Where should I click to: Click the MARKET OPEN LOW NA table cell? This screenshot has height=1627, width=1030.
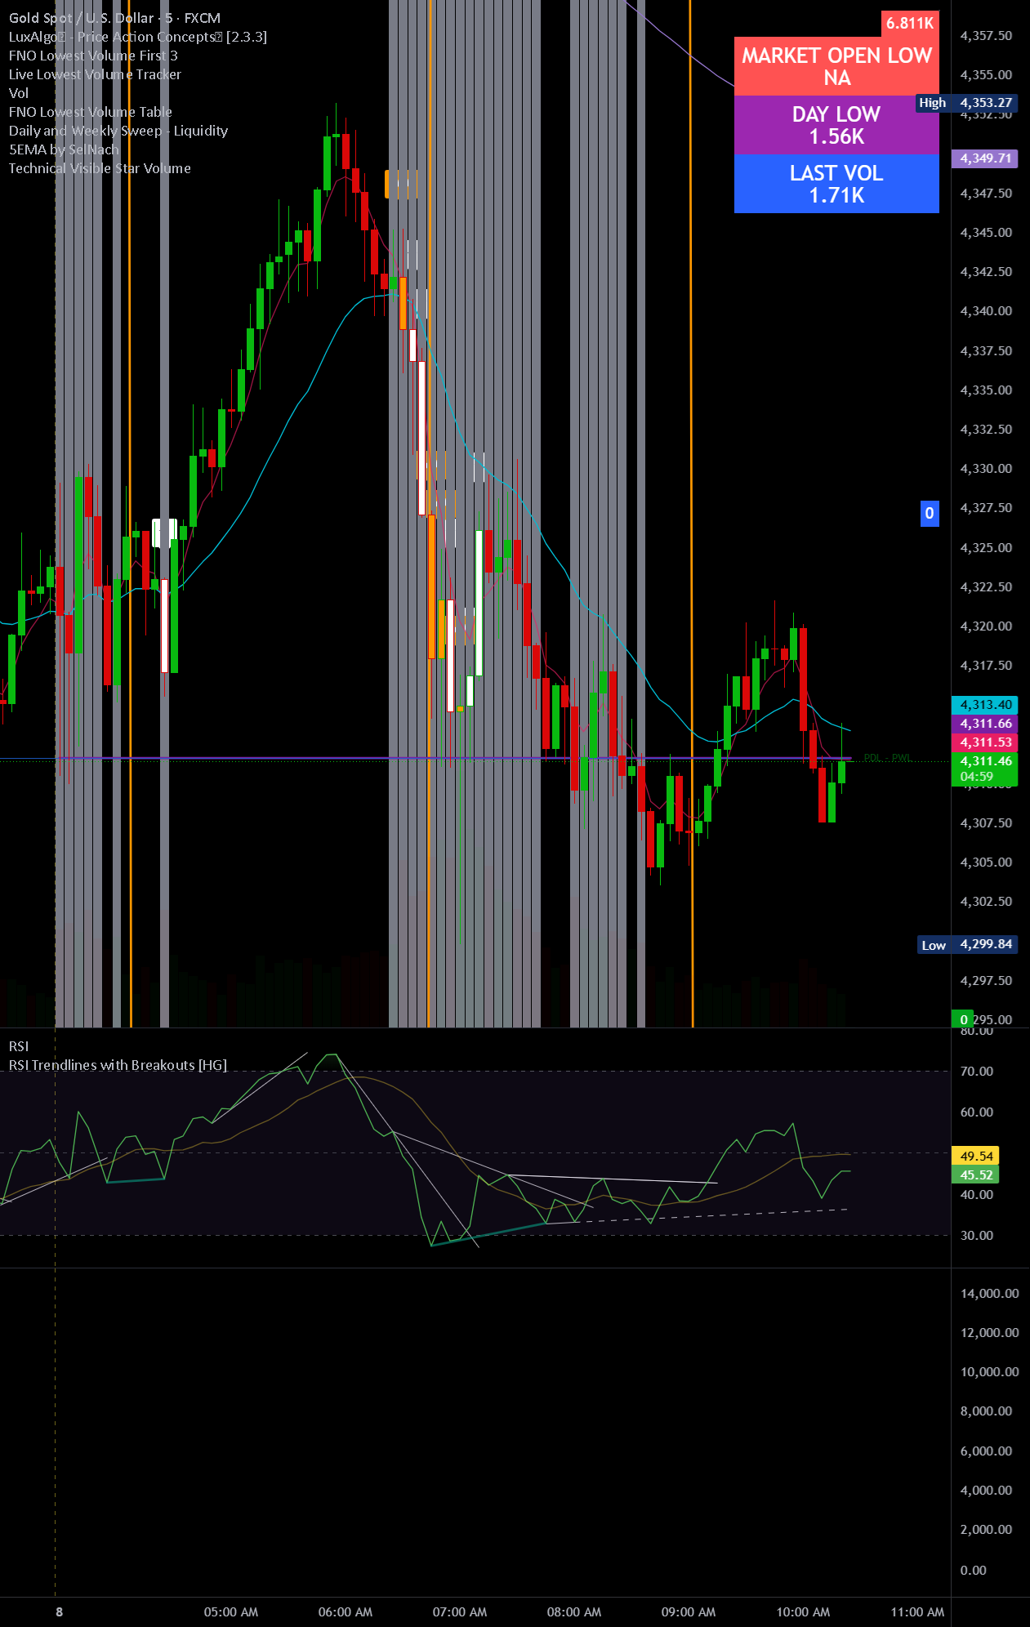pos(836,66)
